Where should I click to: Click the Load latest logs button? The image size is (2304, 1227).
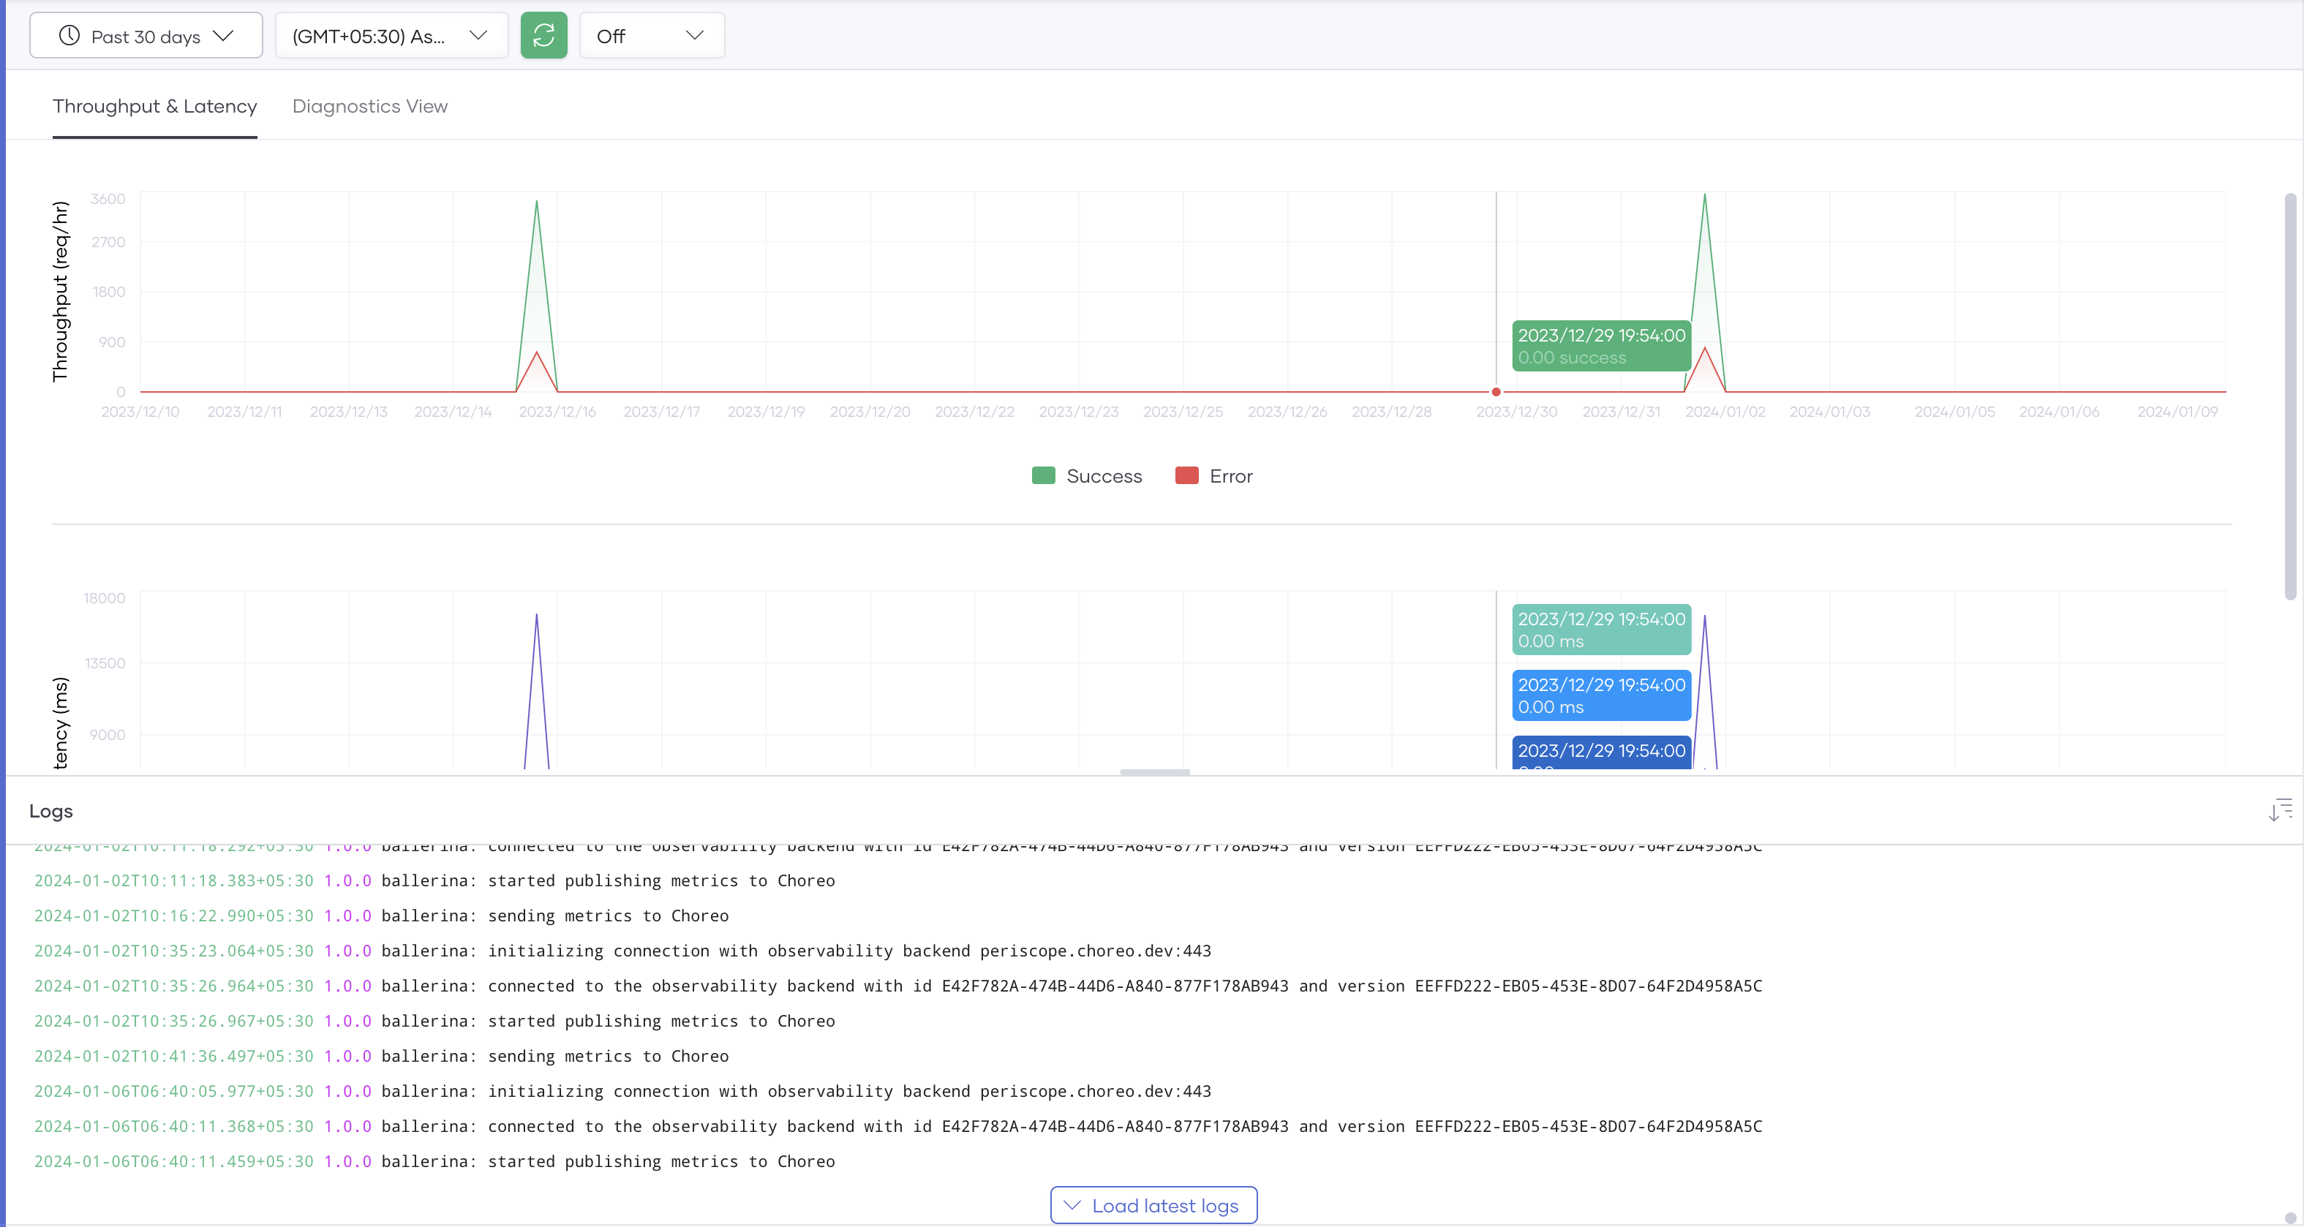[x=1153, y=1204]
